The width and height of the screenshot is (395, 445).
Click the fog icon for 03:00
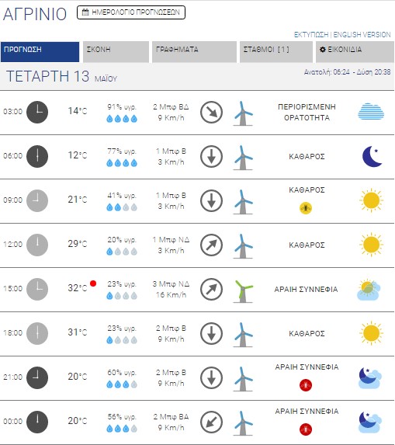point(371,112)
